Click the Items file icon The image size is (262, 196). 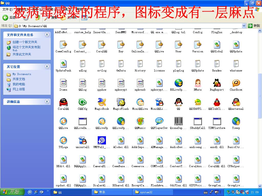pyautogui.click(x=63, y=83)
